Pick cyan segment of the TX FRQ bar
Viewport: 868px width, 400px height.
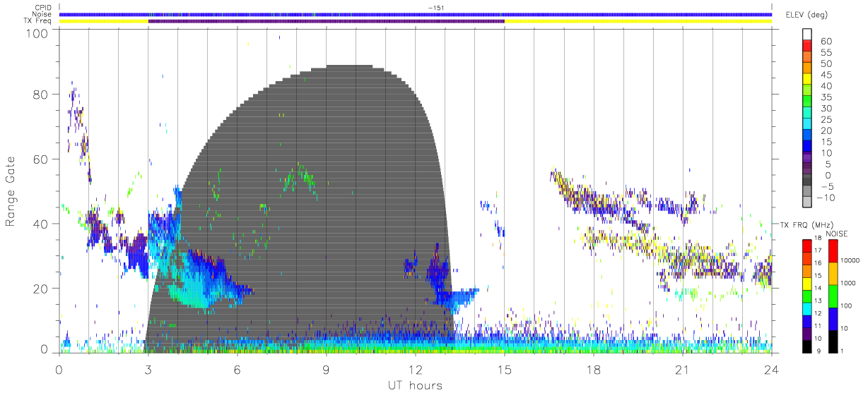pos(807,309)
